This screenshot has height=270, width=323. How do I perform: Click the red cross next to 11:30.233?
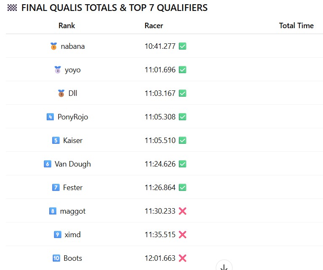tap(183, 211)
